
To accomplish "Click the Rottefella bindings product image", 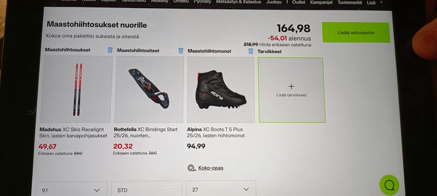I will click(149, 89).
